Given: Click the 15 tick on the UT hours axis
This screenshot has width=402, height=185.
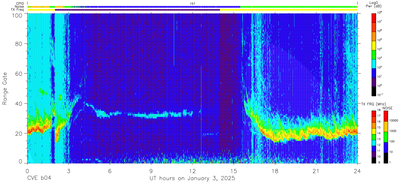Looking at the screenshot, I should pos(234,171).
